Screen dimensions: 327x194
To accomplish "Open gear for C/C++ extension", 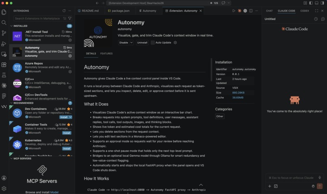I will pyautogui.click(x=70, y=87).
